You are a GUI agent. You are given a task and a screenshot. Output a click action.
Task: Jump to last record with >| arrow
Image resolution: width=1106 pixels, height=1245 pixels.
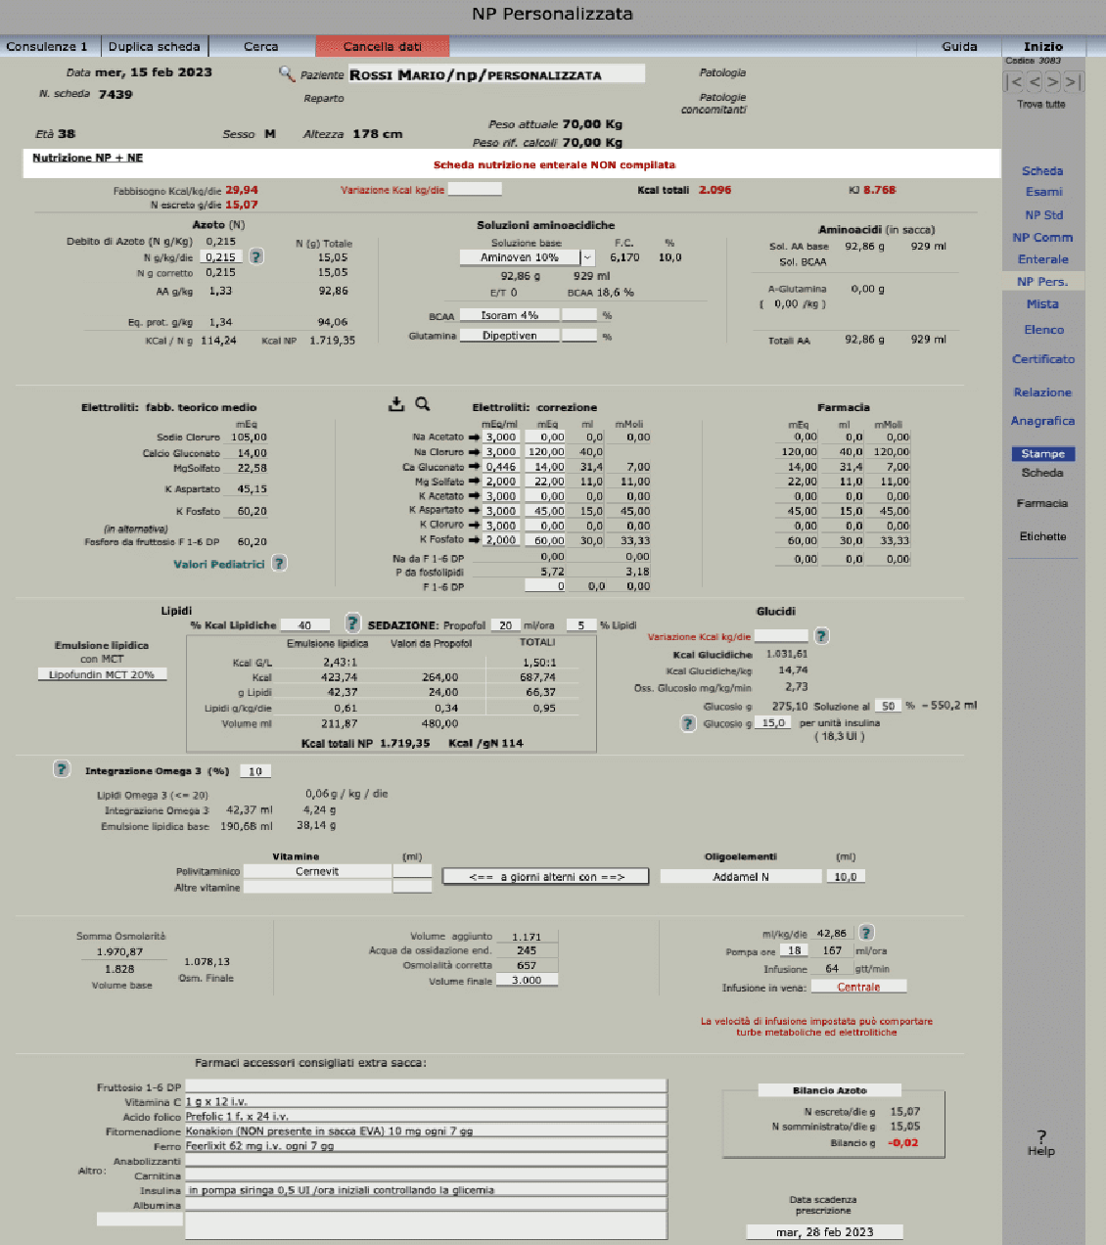pyautogui.click(x=1073, y=82)
